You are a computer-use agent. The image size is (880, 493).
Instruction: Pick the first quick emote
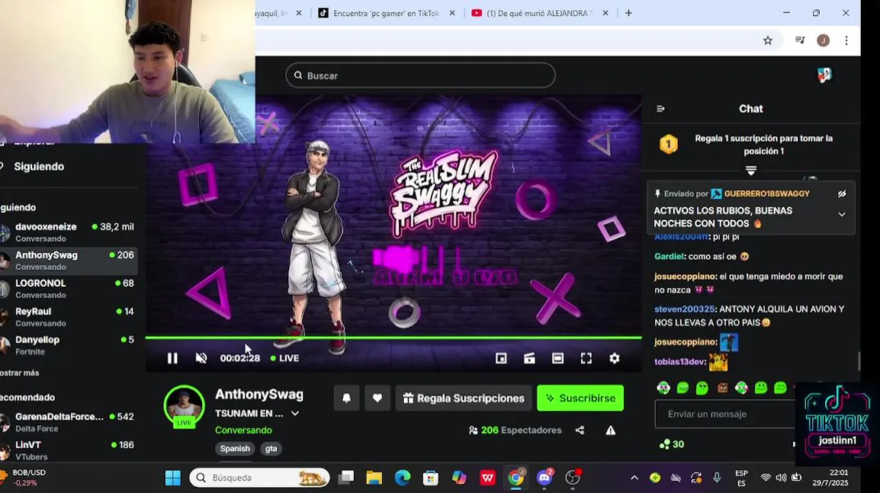pyautogui.click(x=663, y=388)
